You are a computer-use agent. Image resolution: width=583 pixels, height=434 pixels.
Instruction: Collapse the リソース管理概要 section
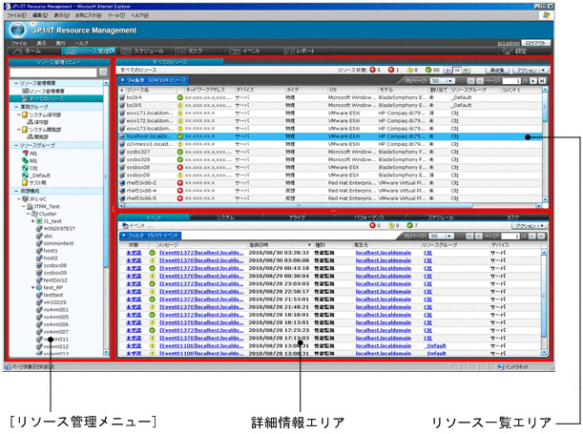tap(16, 83)
